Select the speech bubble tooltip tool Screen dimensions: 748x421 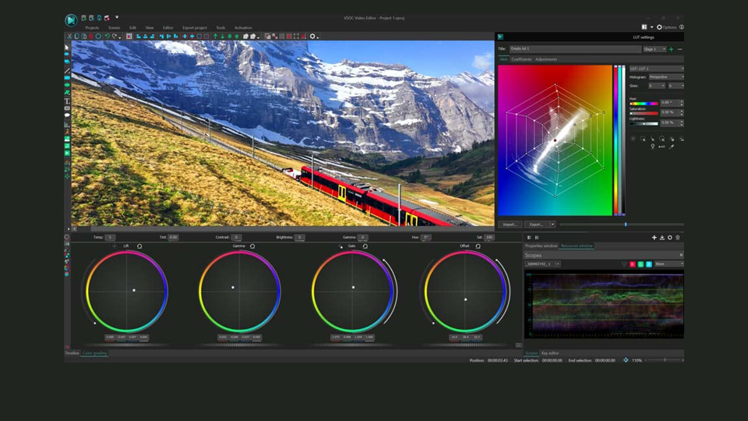(x=67, y=115)
